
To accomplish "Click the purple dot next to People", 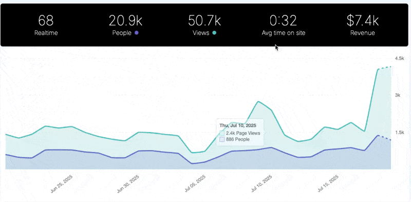I will pyautogui.click(x=136, y=33).
